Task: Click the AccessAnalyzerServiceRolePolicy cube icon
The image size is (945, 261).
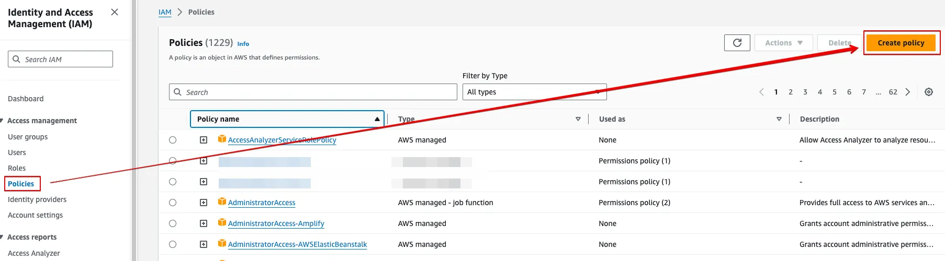Action: (222, 139)
